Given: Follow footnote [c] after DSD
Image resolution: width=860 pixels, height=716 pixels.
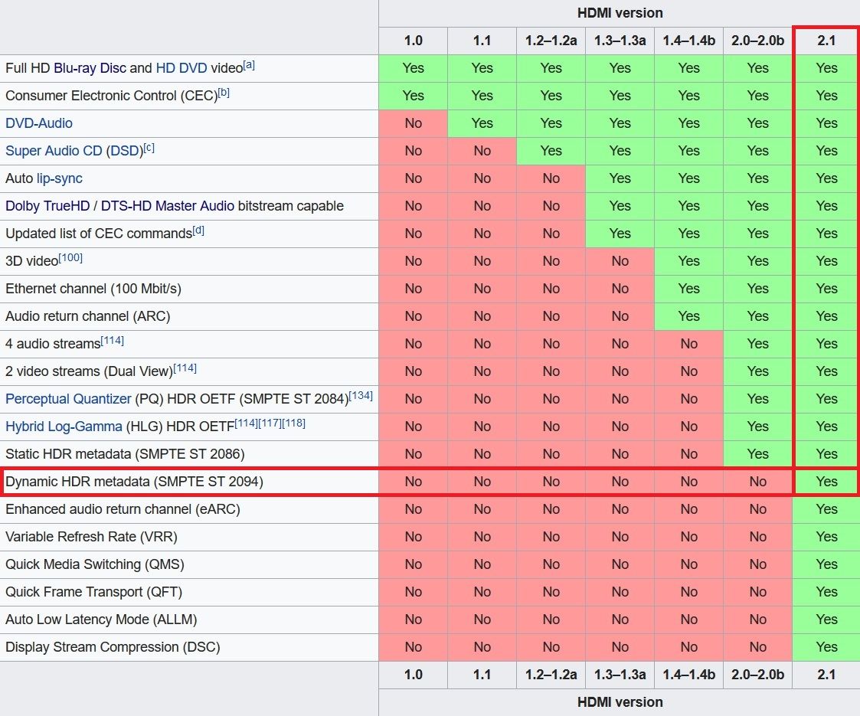Looking at the screenshot, I should coord(149,148).
